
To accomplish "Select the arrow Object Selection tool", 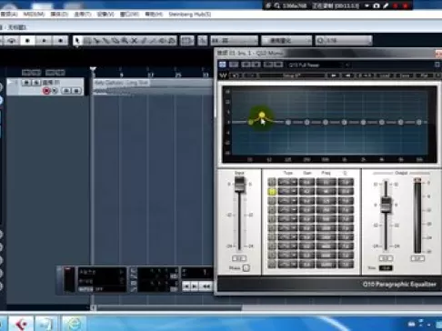I will click(77, 40).
